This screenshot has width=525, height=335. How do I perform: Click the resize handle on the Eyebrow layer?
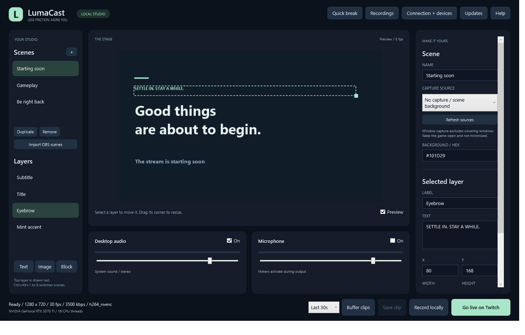[356, 96]
